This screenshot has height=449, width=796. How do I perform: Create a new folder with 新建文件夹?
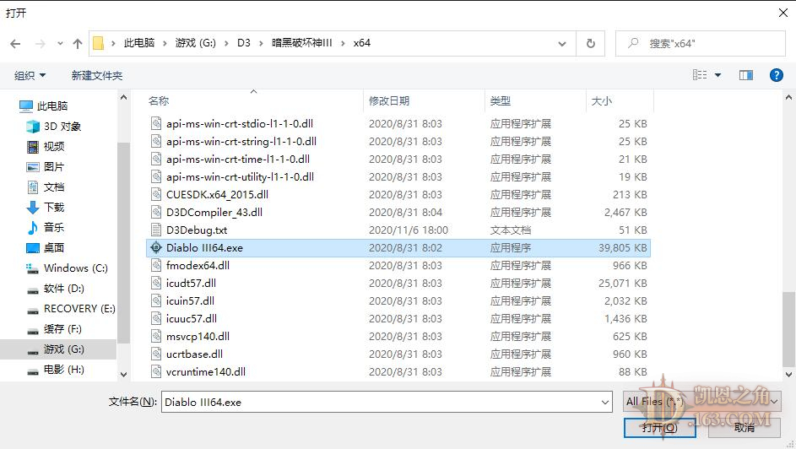97,76
